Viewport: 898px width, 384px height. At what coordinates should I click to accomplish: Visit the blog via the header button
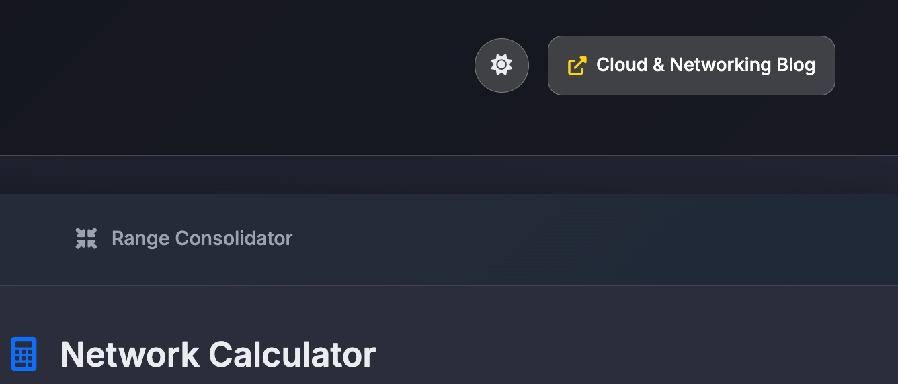click(x=691, y=65)
